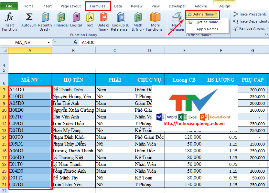Open the Insert Function dialog
269x193 pixels.
9,21
